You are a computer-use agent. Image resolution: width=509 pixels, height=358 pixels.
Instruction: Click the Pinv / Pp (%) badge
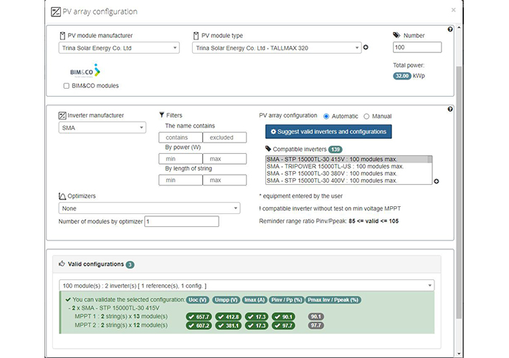[287, 300]
